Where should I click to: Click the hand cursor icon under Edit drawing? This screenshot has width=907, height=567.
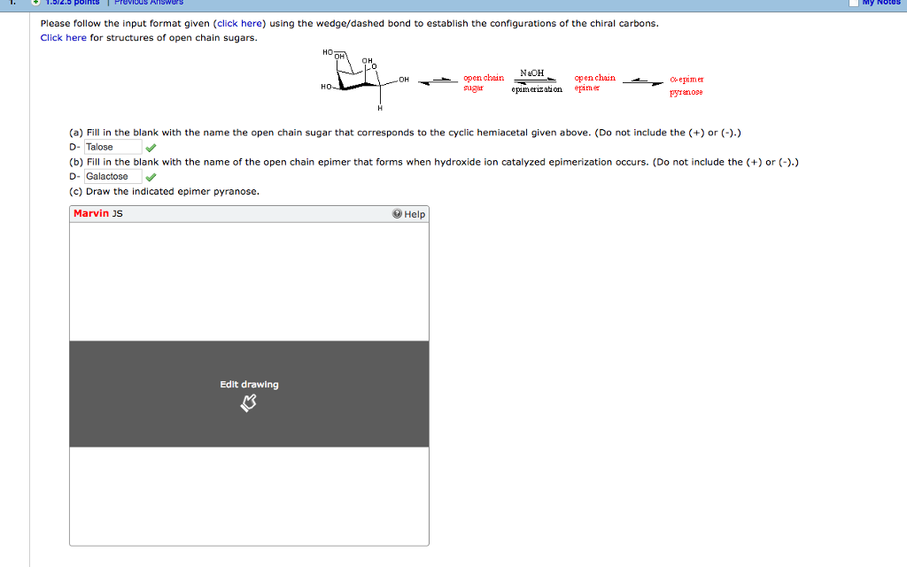click(248, 401)
